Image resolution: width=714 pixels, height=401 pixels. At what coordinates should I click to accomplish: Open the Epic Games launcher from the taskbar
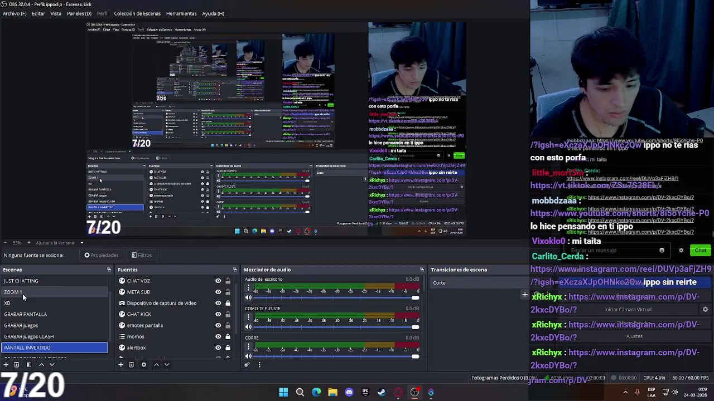365,392
